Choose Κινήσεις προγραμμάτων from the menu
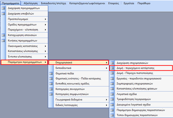 point(24,40)
